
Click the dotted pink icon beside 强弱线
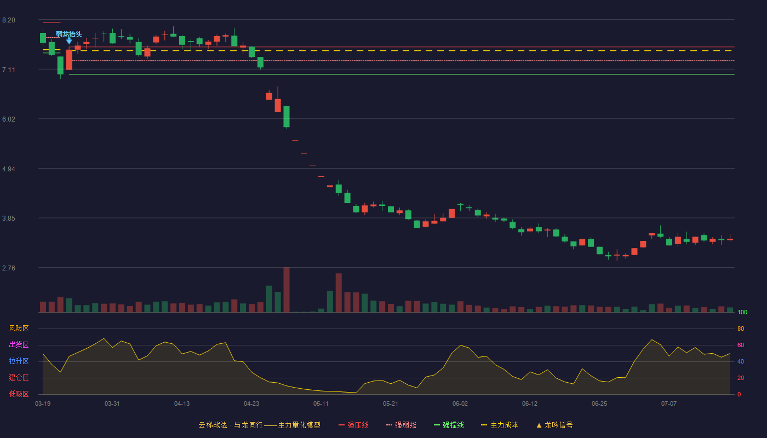pyautogui.click(x=389, y=425)
